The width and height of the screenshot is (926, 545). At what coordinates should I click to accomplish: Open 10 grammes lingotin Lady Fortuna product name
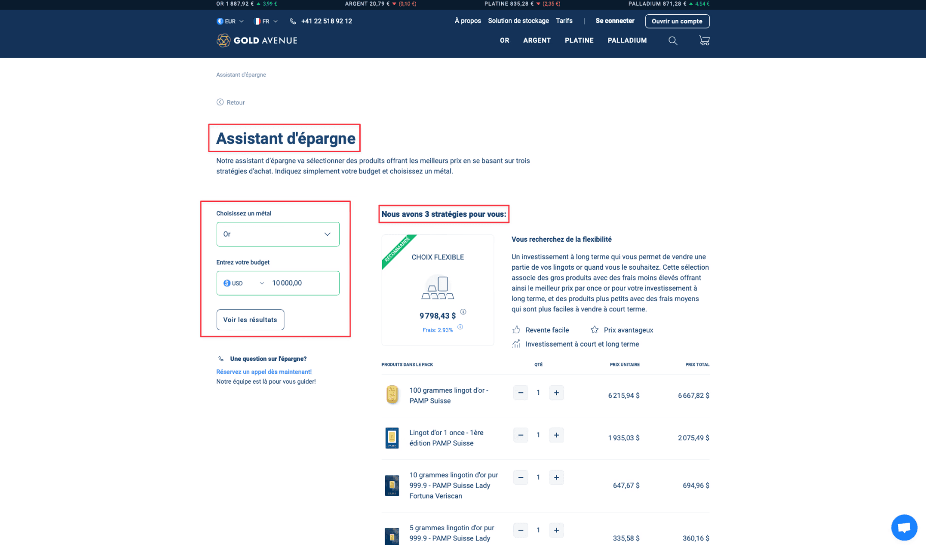tap(454, 485)
